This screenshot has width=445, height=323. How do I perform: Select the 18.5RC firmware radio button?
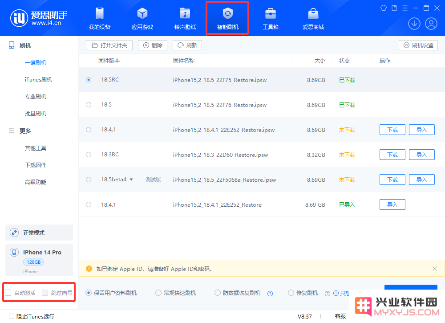[x=89, y=80]
